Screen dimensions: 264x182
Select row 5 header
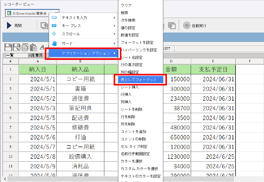(x=10, y=108)
